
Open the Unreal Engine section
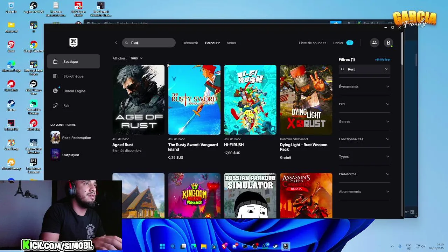pyautogui.click(x=73, y=91)
